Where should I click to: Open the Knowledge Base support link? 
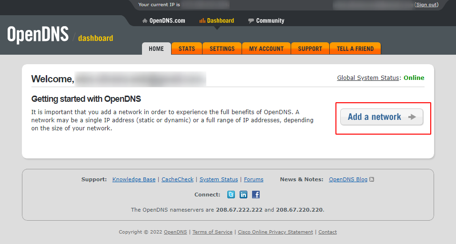(134, 179)
